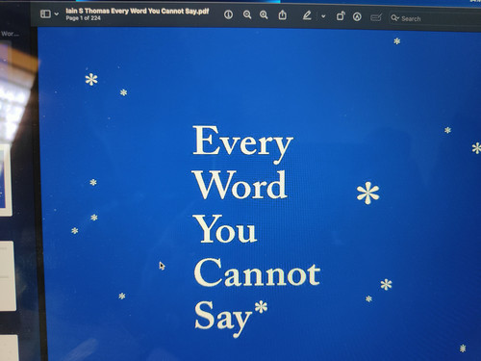Image resolution: width=481 pixels, height=361 pixels.
Task: Rotate the page with the Rotate icon
Action: click(x=341, y=16)
